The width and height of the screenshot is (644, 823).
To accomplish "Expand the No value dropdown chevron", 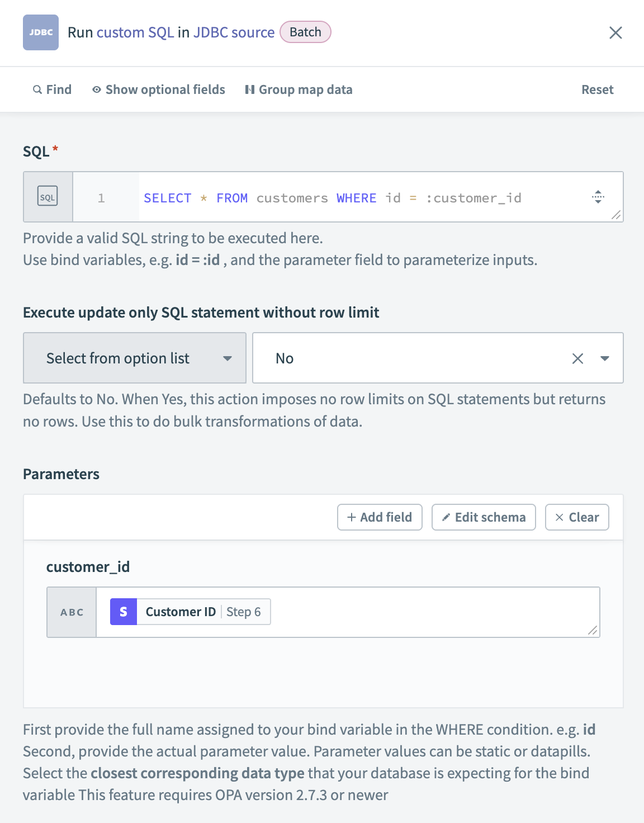I will pyautogui.click(x=604, y=358).
